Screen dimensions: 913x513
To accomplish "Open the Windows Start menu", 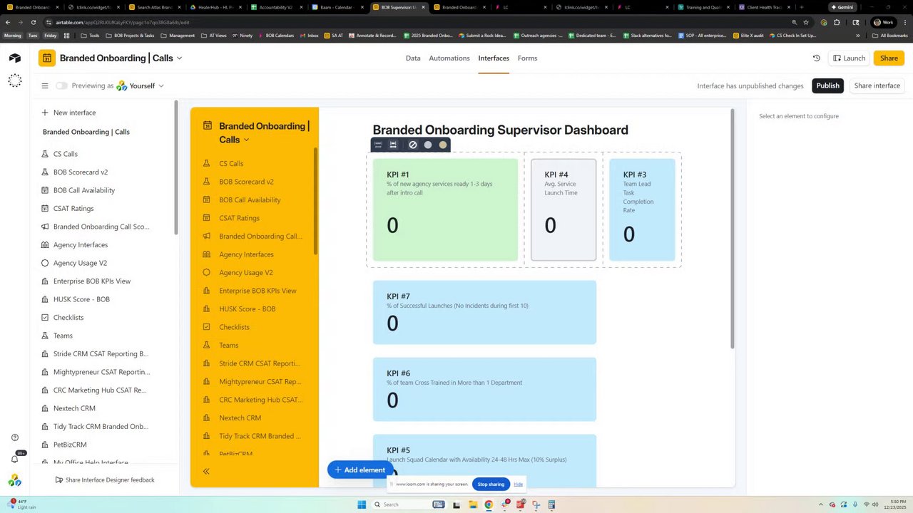I will tap(362, 504).
